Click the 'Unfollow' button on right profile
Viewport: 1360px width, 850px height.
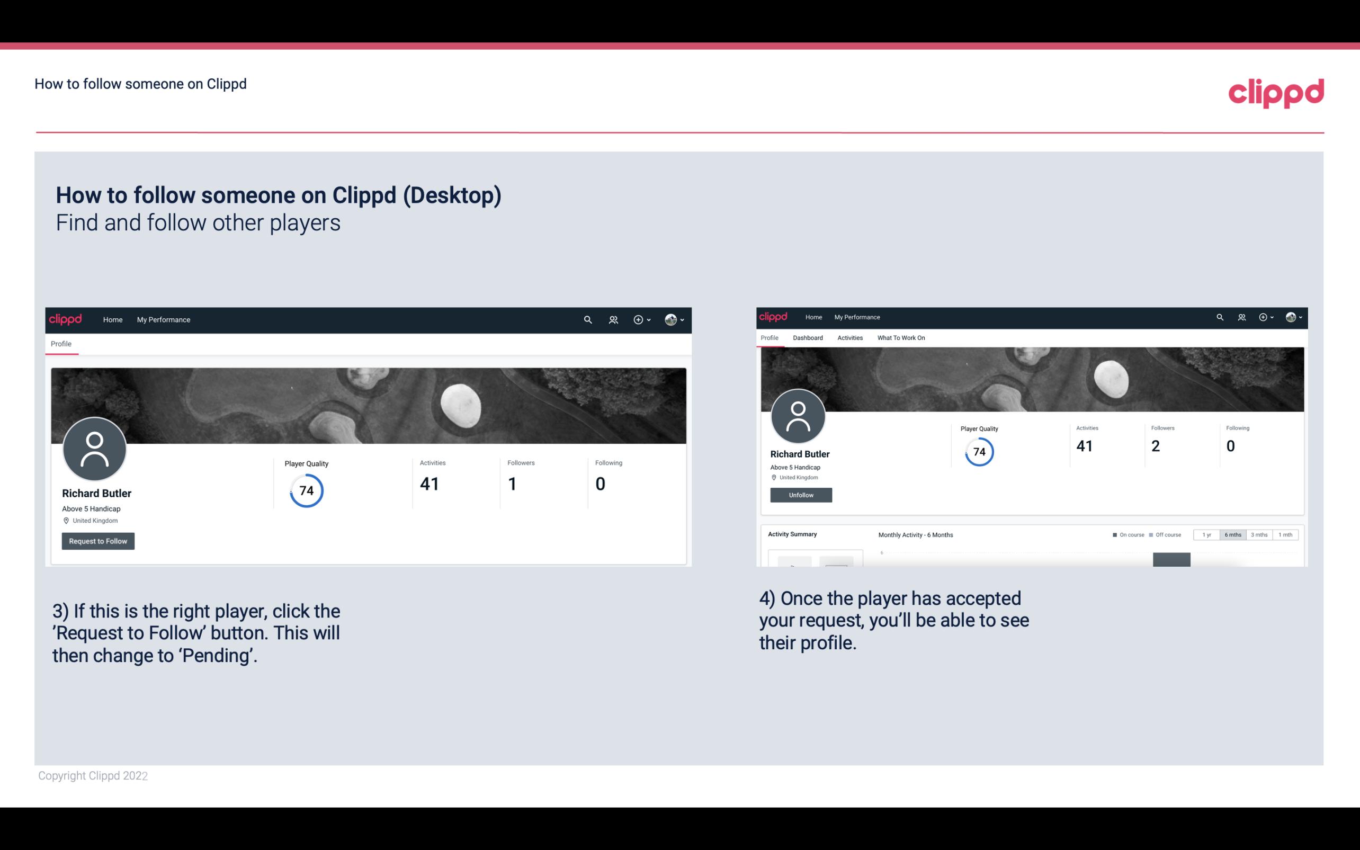click(x=800, y=494)
